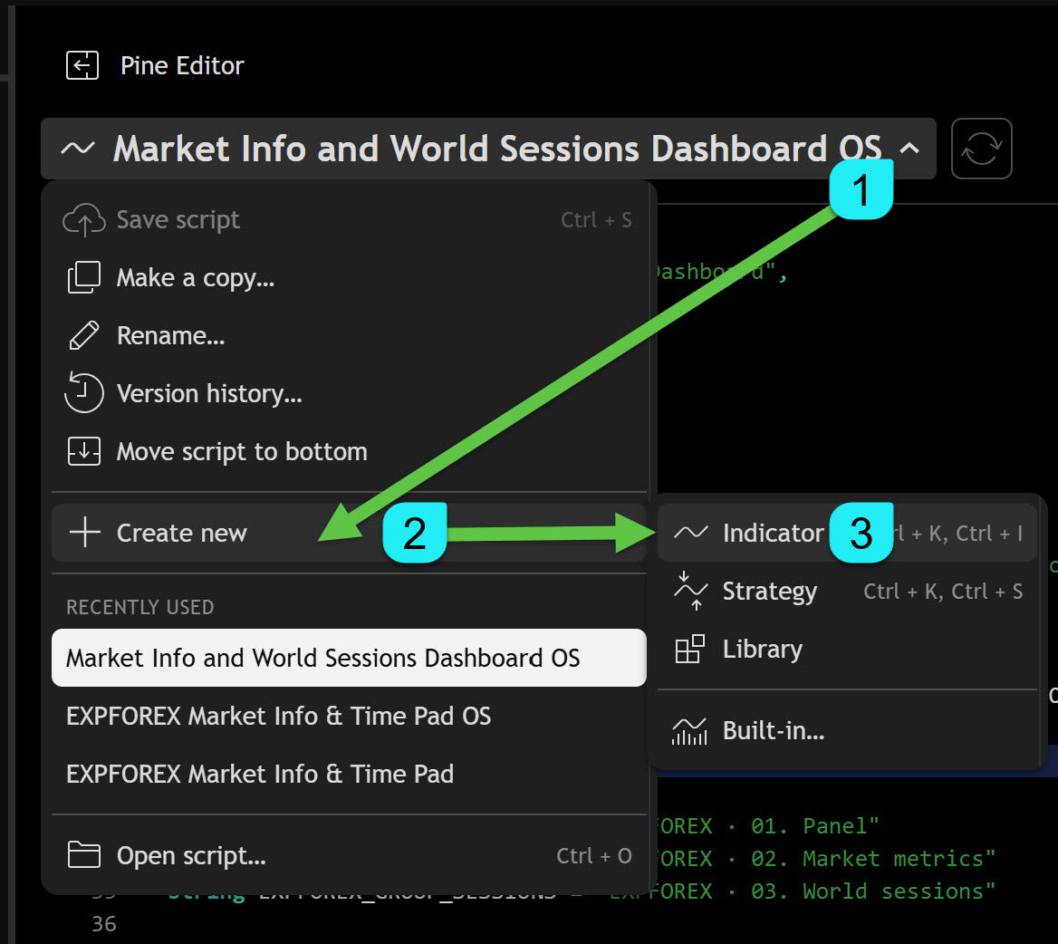Click the plus icon beside Create new
The image size is (1058, 944).
coord(85,533)
